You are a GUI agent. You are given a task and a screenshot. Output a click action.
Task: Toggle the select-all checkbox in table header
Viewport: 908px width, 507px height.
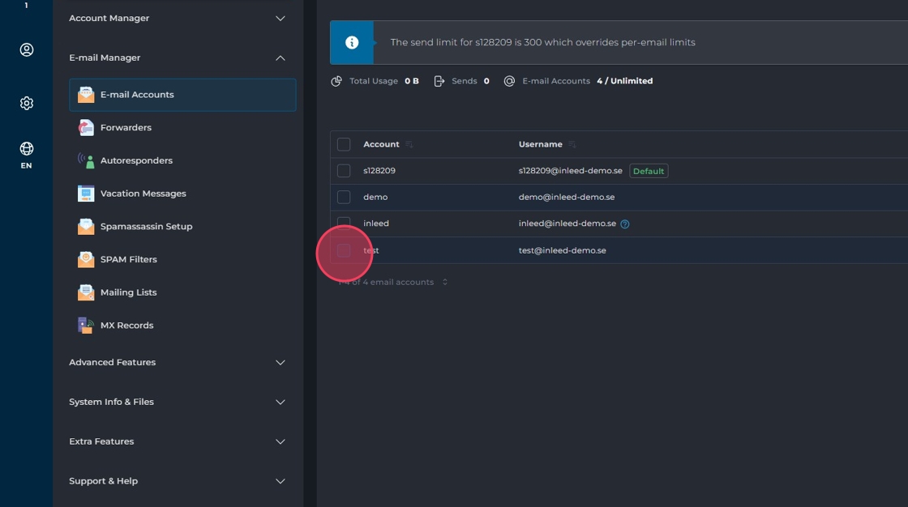(344, 144)
